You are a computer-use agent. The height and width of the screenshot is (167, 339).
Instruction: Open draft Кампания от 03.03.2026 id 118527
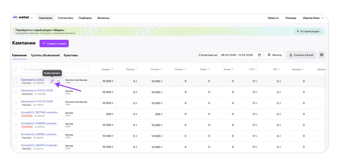click(x=37, y=101)
